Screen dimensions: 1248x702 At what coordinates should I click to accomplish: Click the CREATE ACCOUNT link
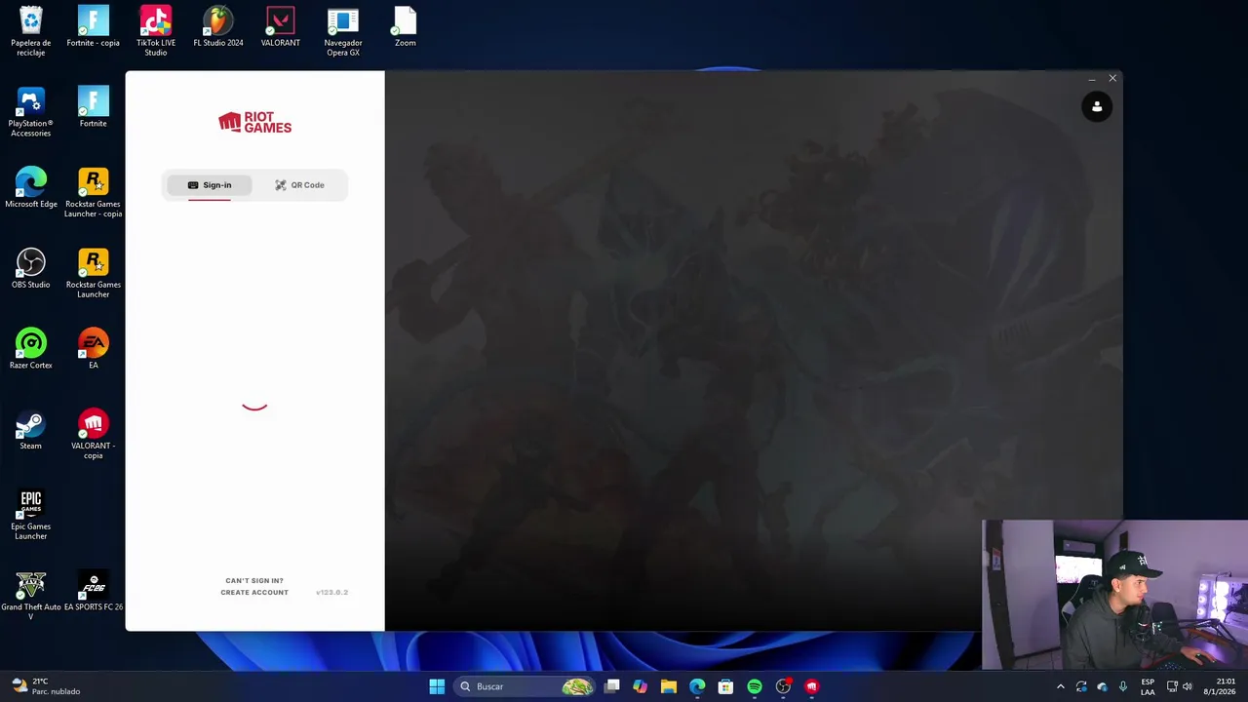(x=254, y=592)
